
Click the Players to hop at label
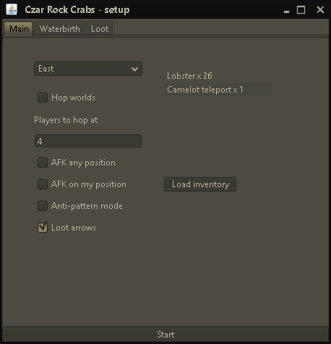[66, 120]
